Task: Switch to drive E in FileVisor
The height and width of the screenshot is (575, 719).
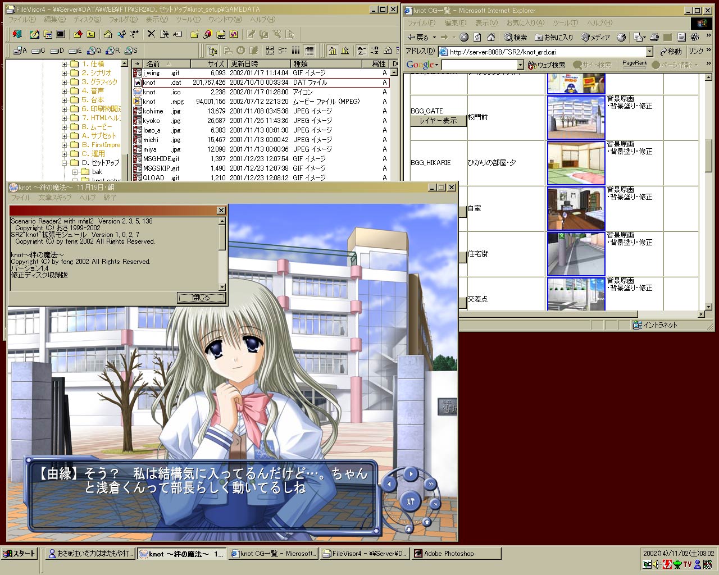Action: point(75,51)
